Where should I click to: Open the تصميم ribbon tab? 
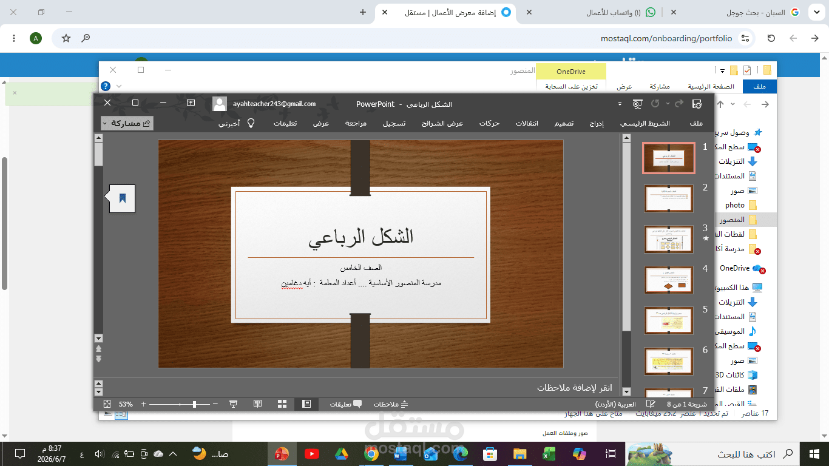click(x=564, y=123)
